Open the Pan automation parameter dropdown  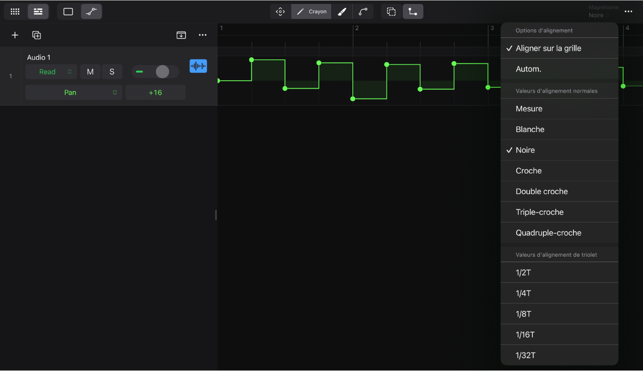(74, 93)
